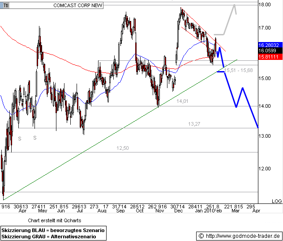Click the Dec month label
283x241 pixels.
point(179,211)
